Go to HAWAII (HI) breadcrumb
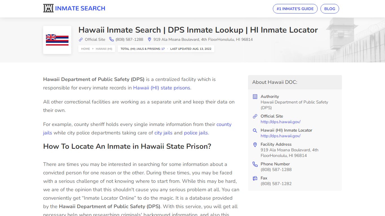Screen dimensions: 385x216 click(x=104, y=49)
